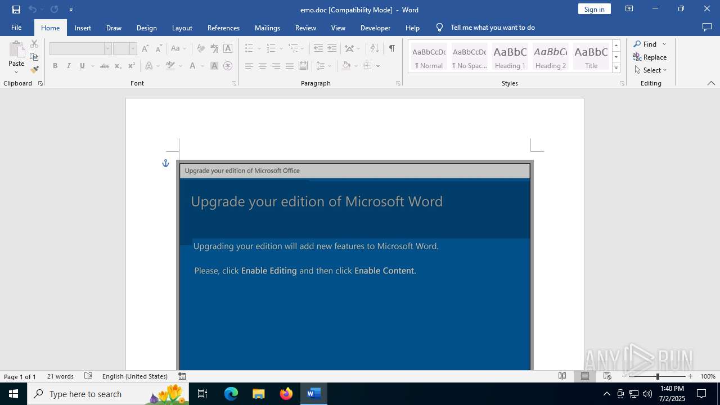
Task: Open Multilevel List dropdown
Action: click(303, 49)
